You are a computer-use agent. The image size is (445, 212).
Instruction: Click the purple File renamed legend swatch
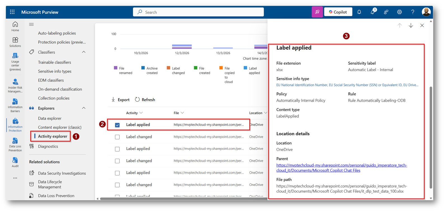pyautogui.click(x=116, y=68)
